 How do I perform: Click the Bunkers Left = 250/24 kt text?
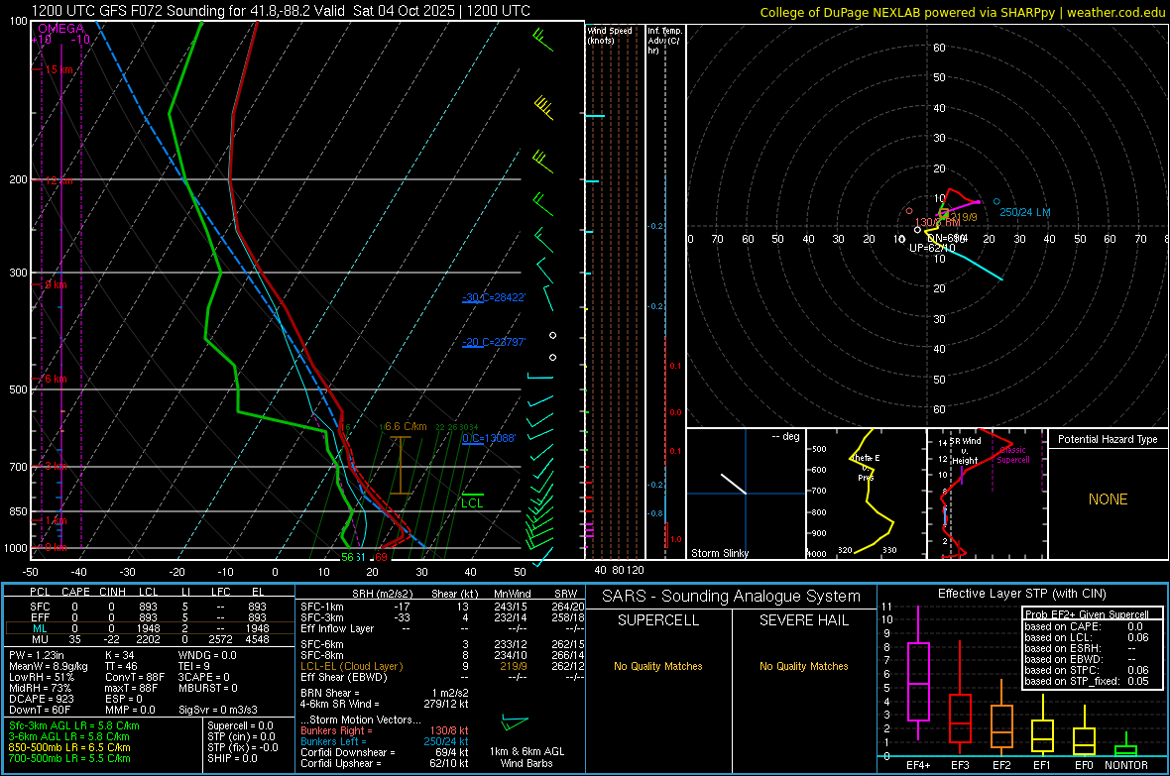[385, 741]
